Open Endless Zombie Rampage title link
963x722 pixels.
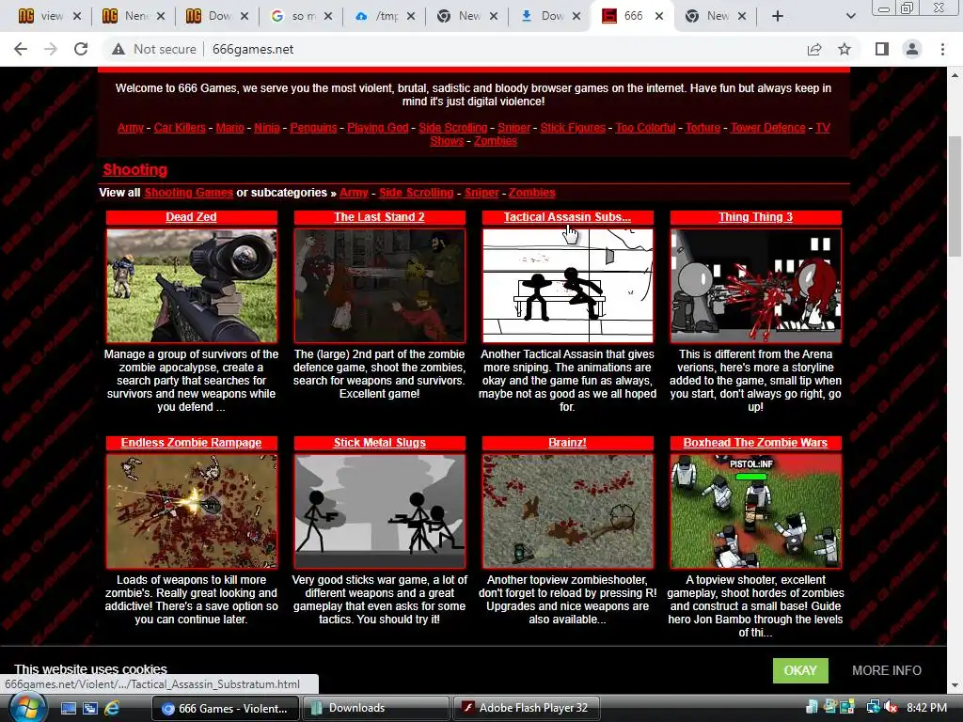(x=191, y=443)
